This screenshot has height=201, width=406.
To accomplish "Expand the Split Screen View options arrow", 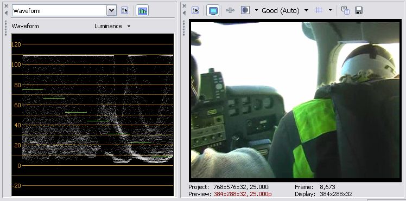I will coord(256,10).
